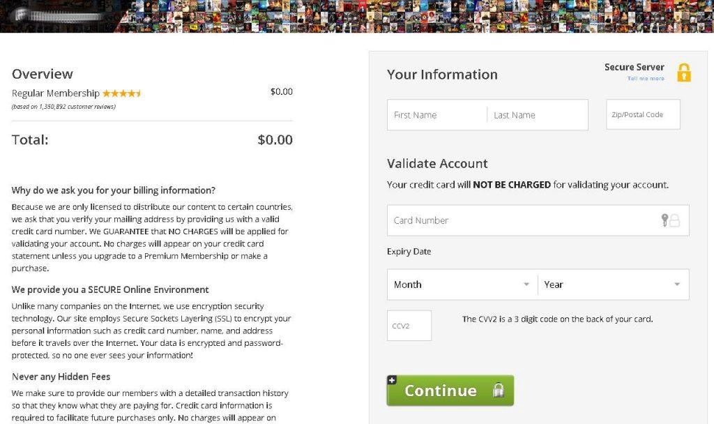Click the padlock icon on the Continue button
714x424 pixels.
pyautogui.click(x=498, y=391)
